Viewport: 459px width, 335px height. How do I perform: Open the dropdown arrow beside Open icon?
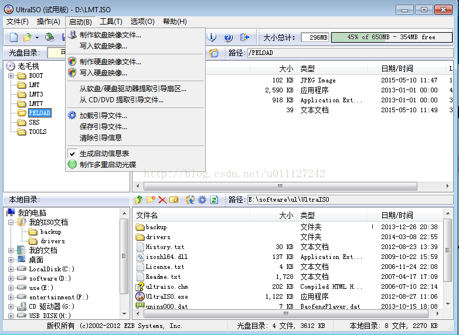click(x=37, y=37)
